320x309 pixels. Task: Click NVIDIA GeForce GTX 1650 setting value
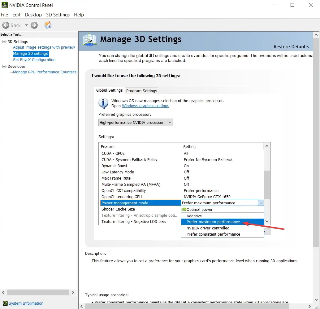pyautogui.click(x=207, y=197)
